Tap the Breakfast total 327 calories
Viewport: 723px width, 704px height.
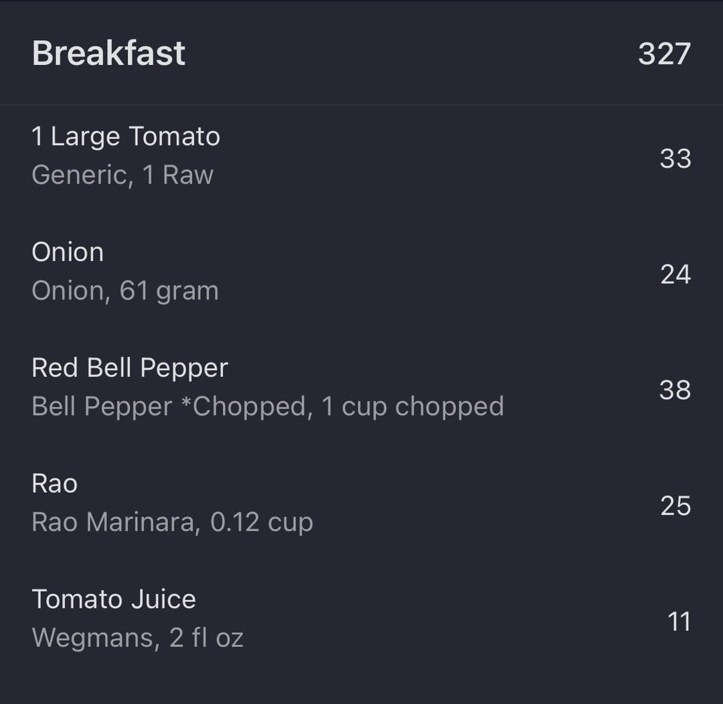665,54
